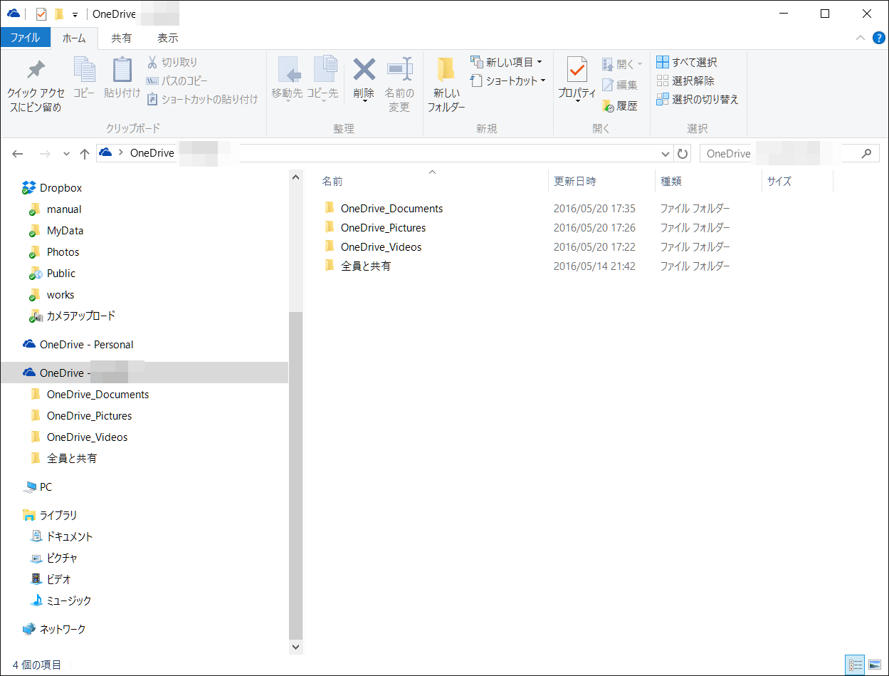The width and height of the screenshot is (889, 676).
Task: Switch to the 表示 (View) ribbon tab
Action: 168,38
